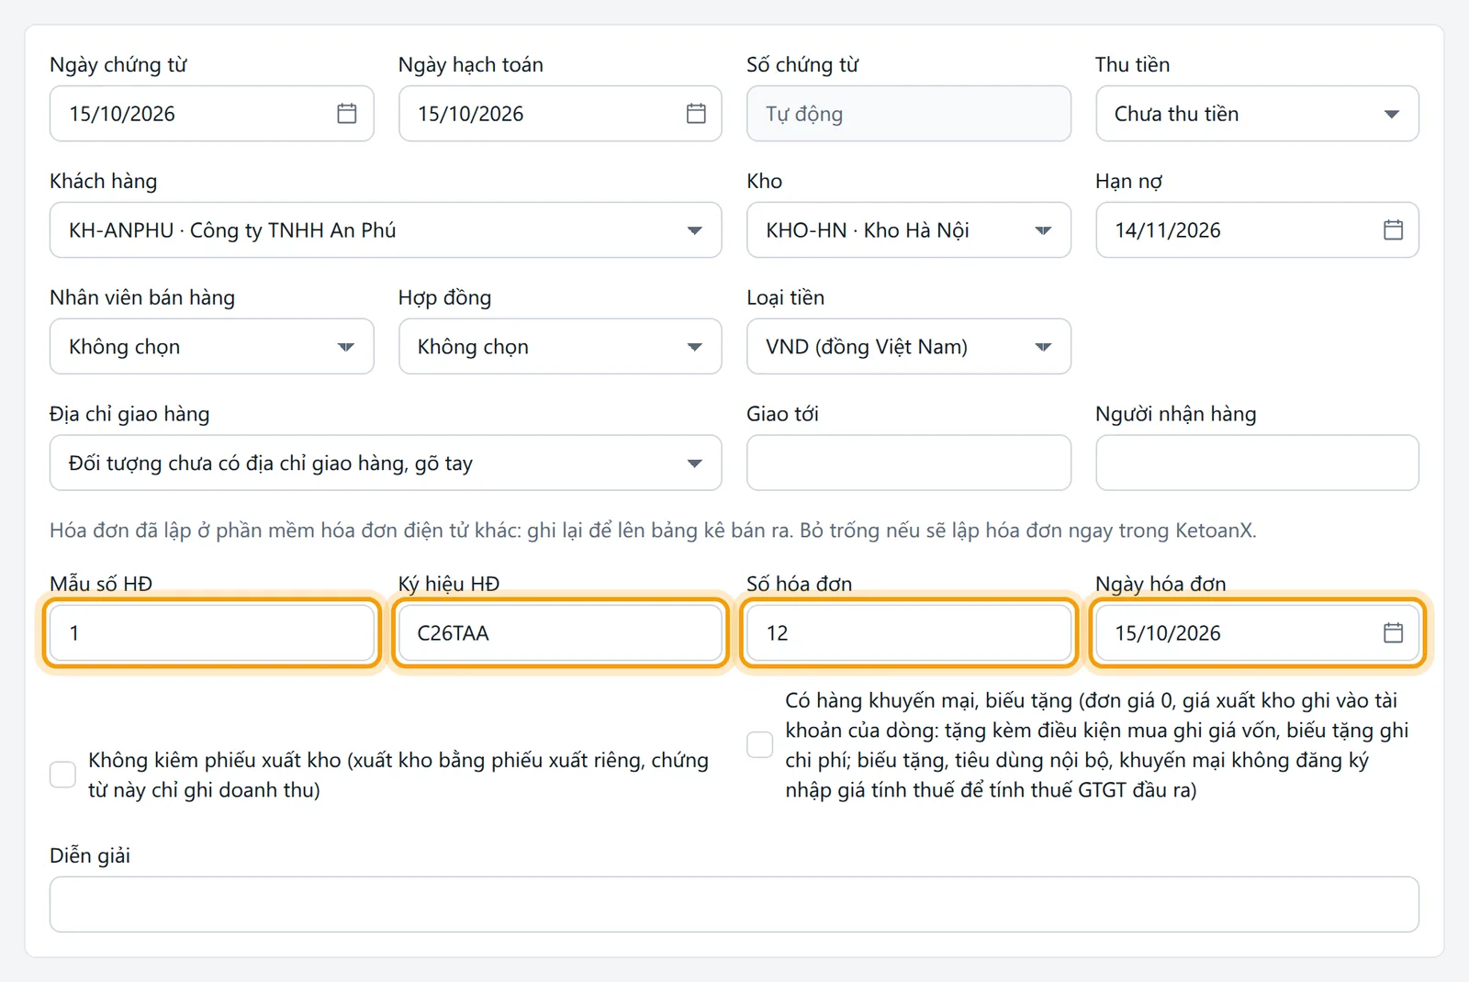Viewport: 1469px width, 982px height.
Task: Click the Mẫu số HĐ field
Action: tap(212, 633)
